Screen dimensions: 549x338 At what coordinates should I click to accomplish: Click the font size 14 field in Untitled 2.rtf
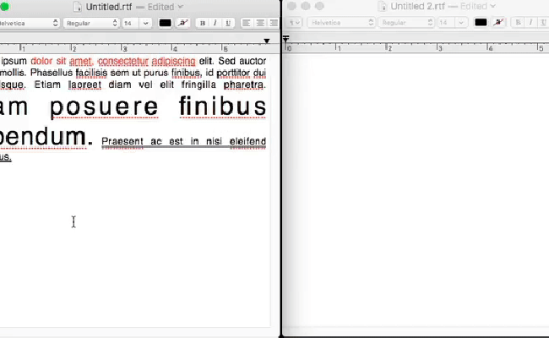[x=446, y=23]
